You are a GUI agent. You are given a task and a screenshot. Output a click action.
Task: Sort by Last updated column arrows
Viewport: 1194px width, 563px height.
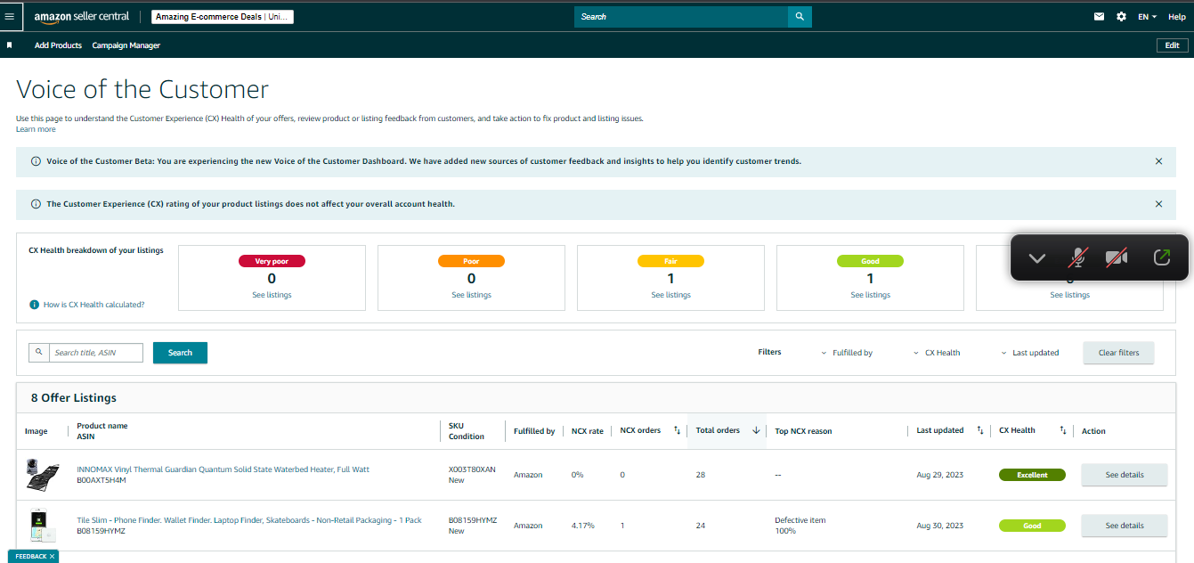(980, 431)
